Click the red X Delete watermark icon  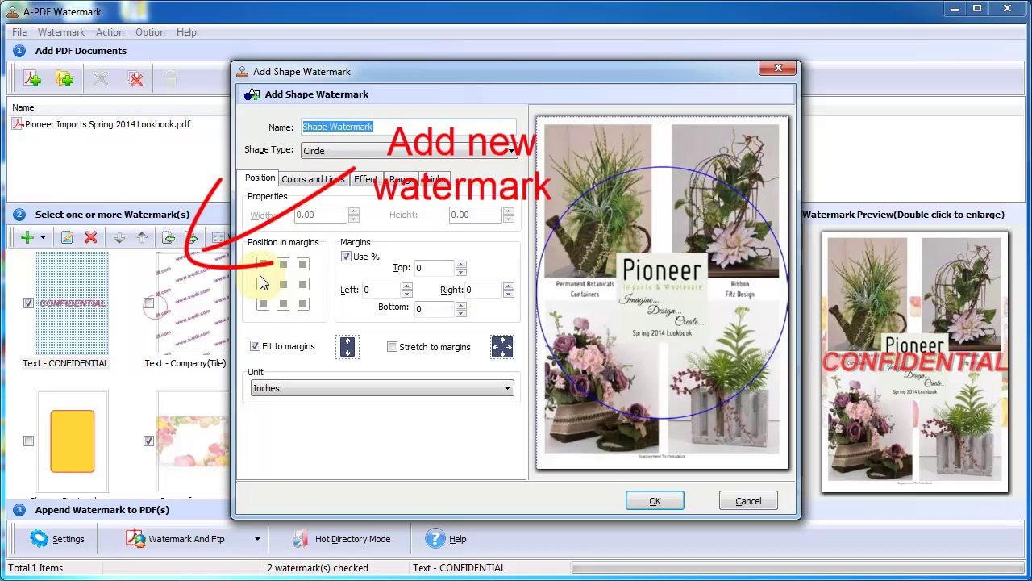coord(91,237)
